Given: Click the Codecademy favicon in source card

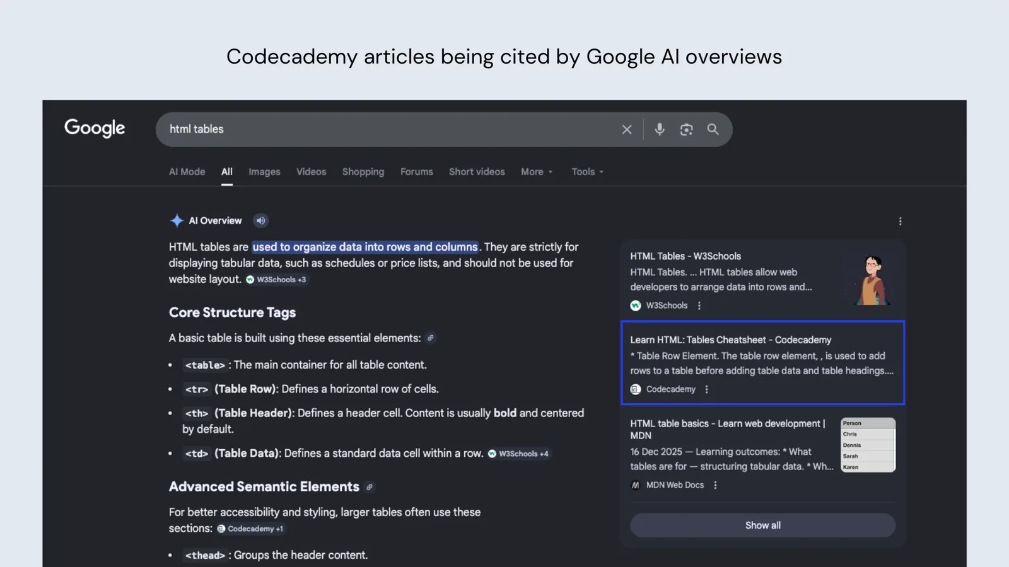Looking at the screenshot, I should pos(636,389).
